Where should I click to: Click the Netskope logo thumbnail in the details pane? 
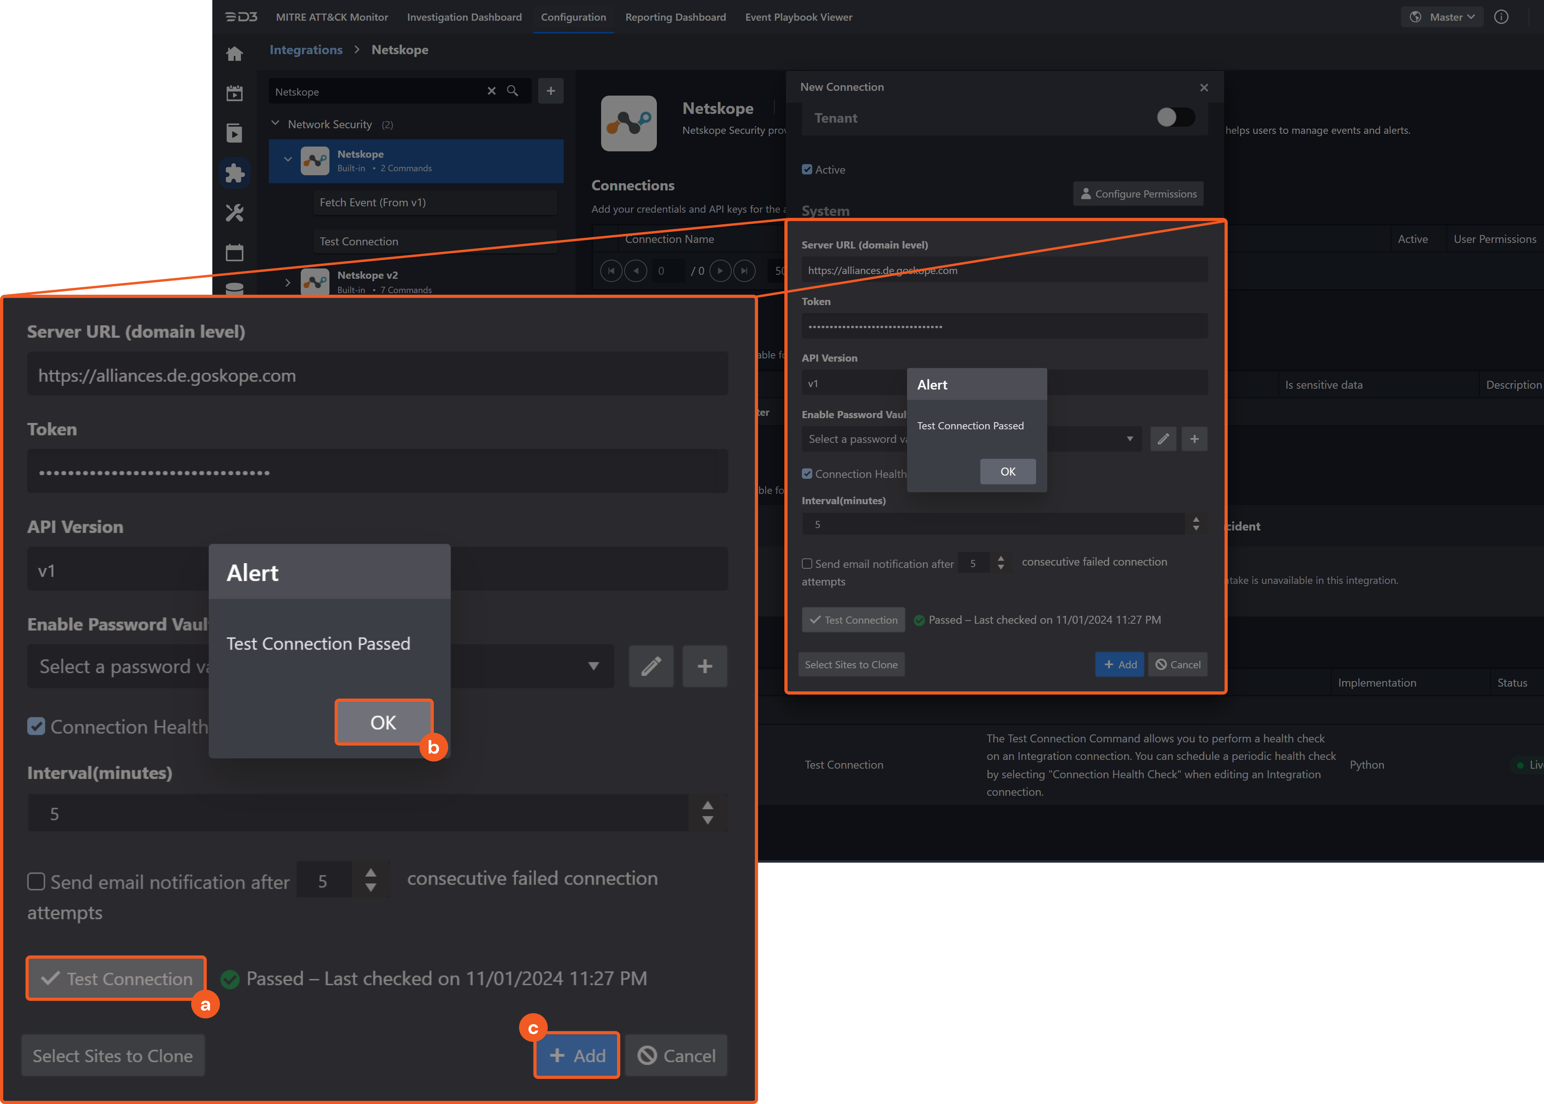pyautogui.click(x=629, y=123)
